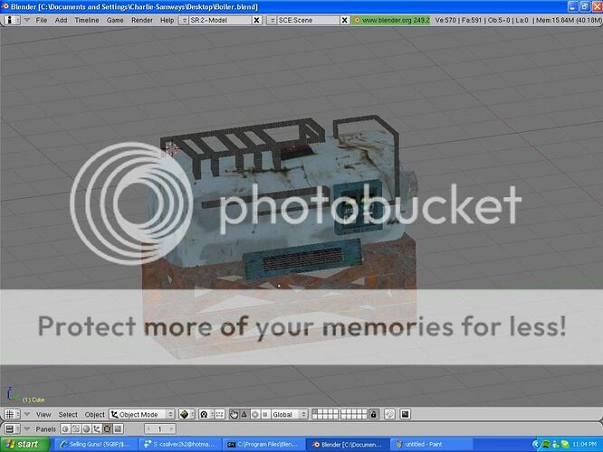Open Buttons window type selector icon
603x452 pixels.
coord(12,428)
